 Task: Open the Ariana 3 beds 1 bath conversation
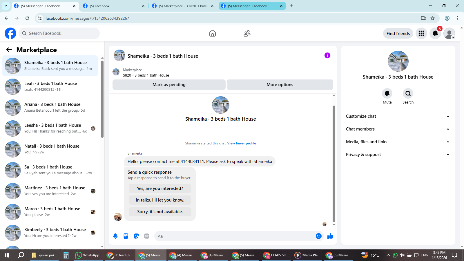tap(50, 108)
